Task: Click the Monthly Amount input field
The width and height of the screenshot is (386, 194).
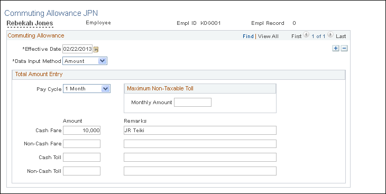Action: click(x=193, y=103)
